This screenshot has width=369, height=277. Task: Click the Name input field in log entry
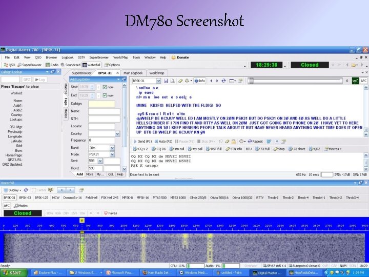[x=104, y=111]
